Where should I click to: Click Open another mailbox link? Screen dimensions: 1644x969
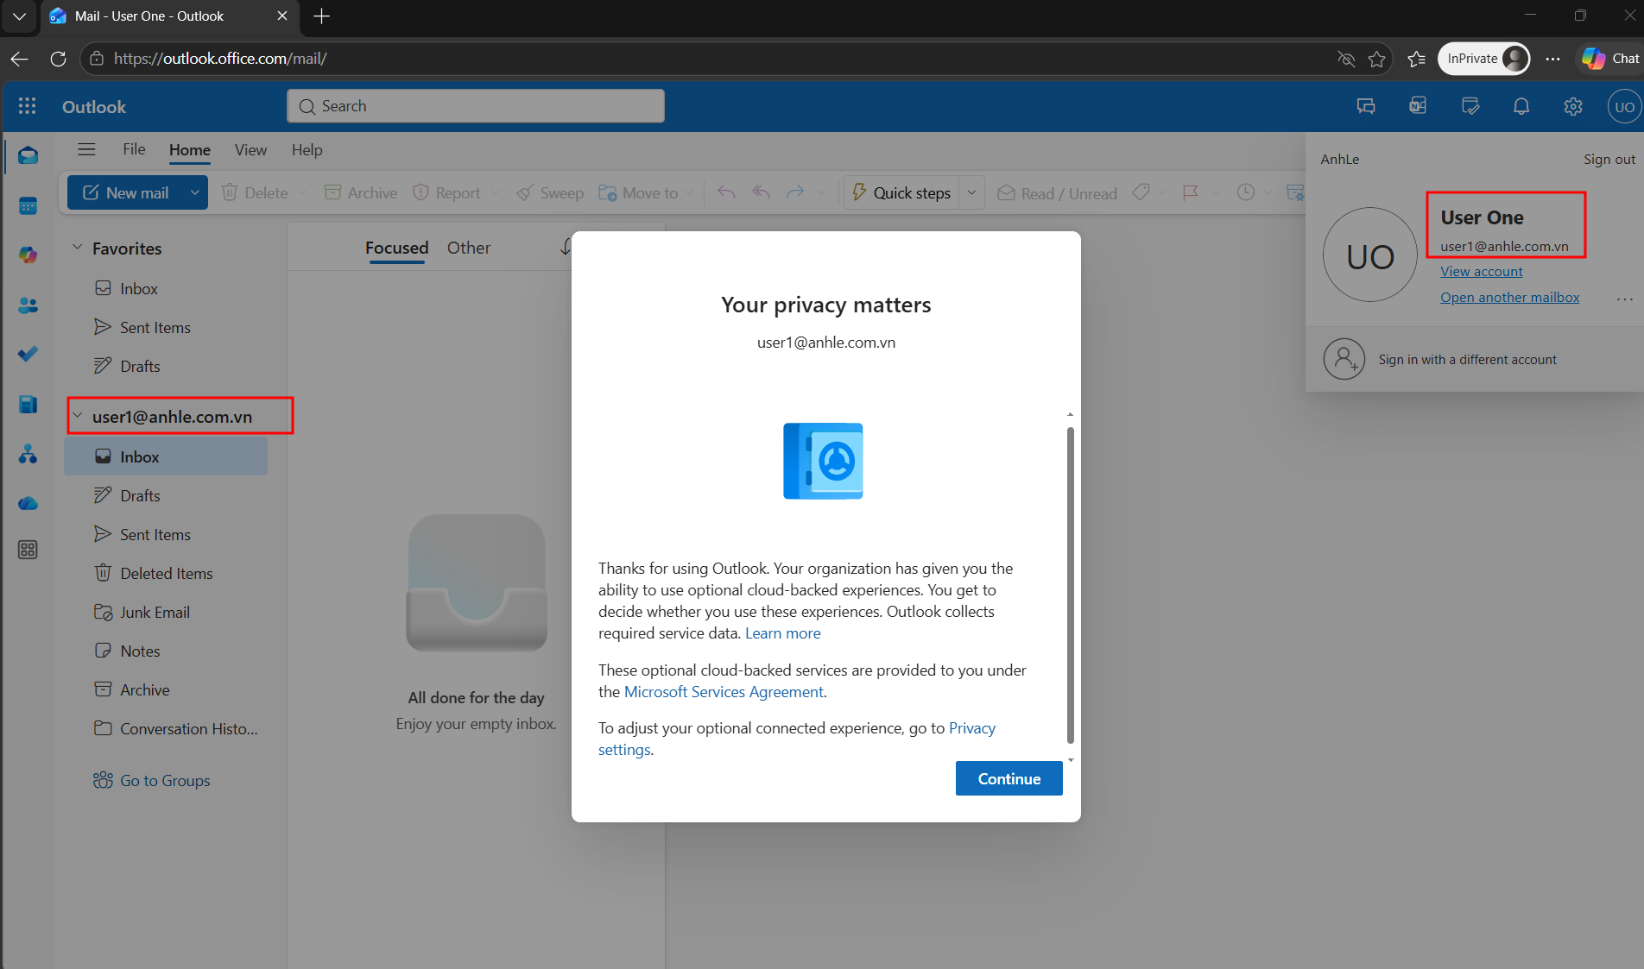tap(1509, 297)
